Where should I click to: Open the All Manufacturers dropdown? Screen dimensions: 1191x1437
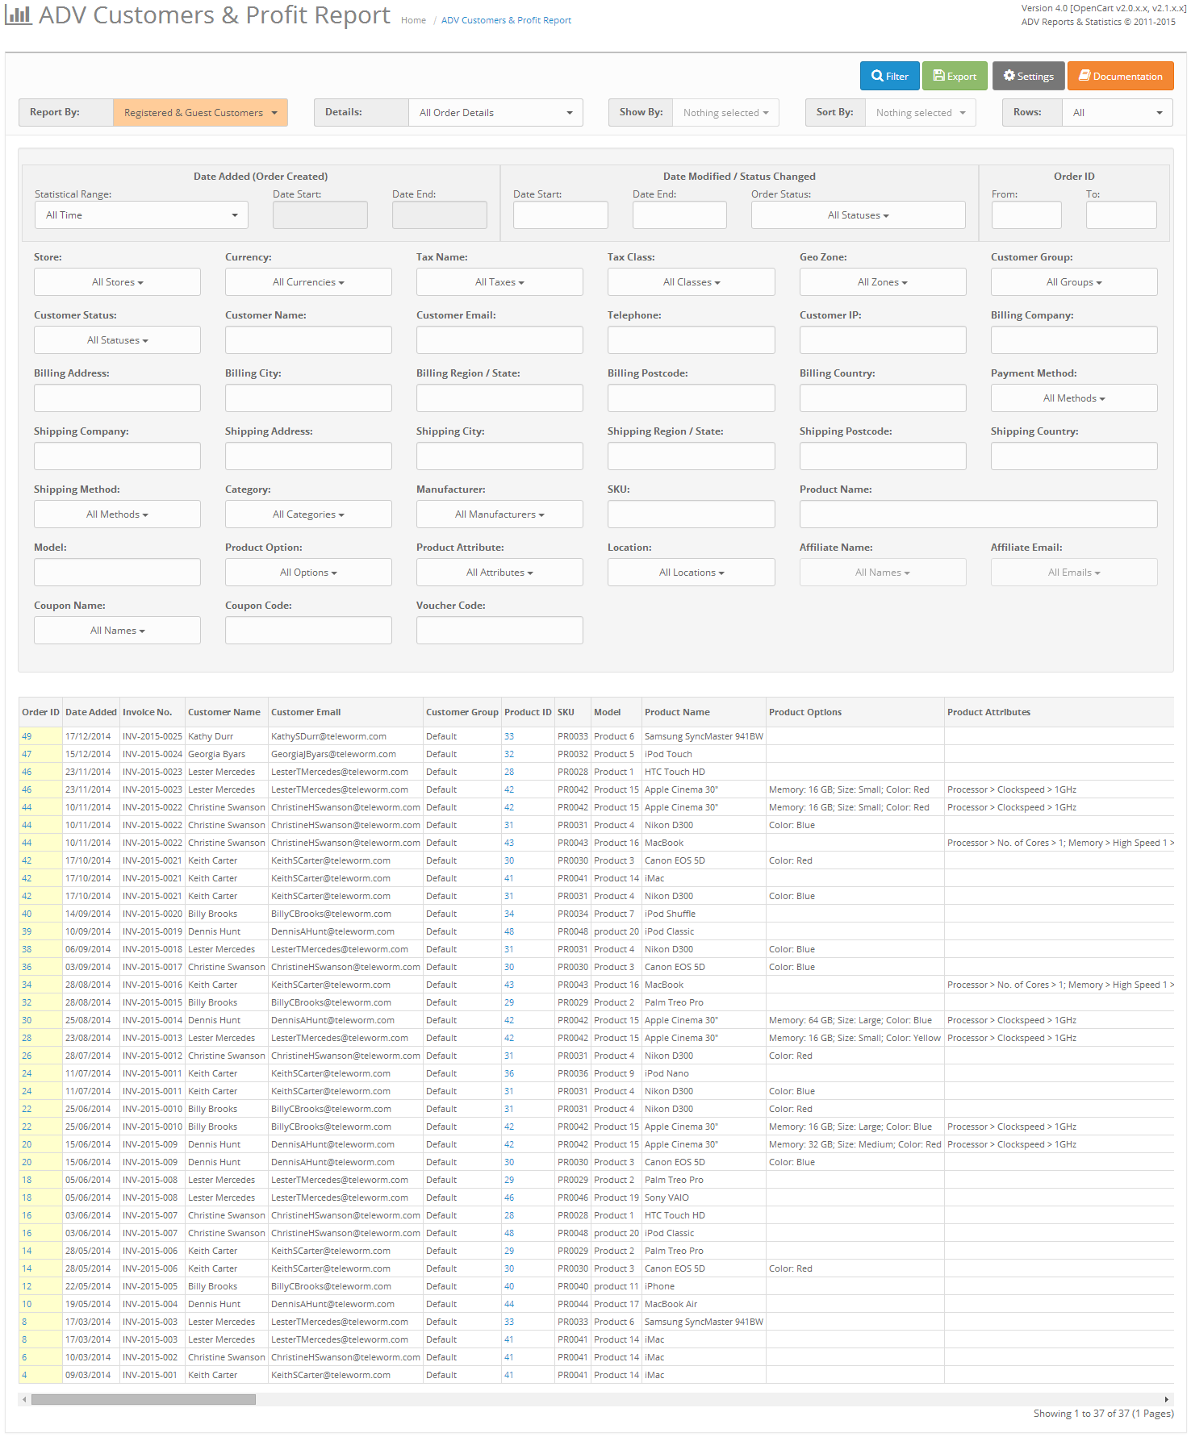499,514
